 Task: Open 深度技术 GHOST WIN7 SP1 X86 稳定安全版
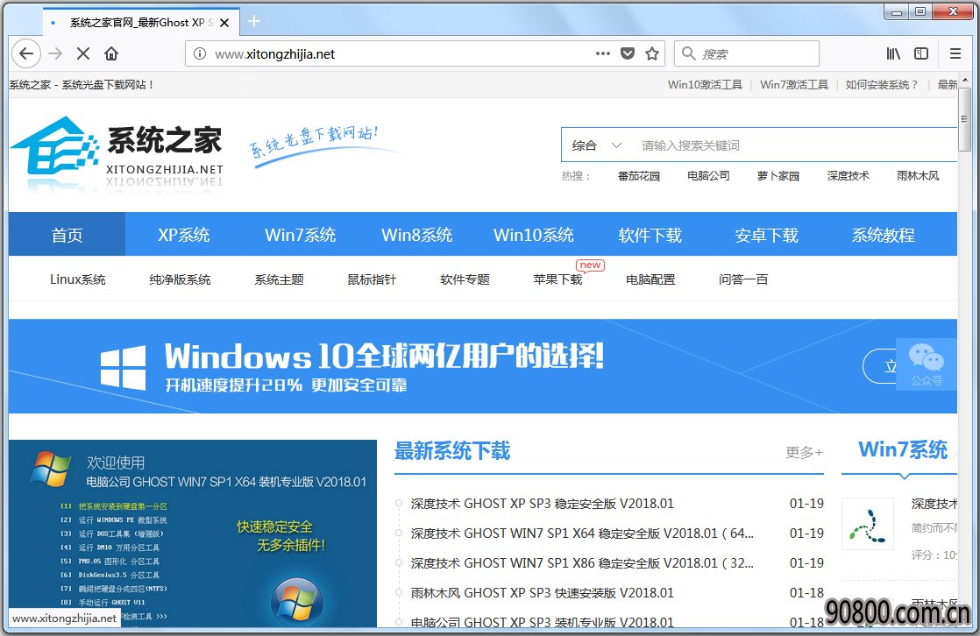(582, 563)
